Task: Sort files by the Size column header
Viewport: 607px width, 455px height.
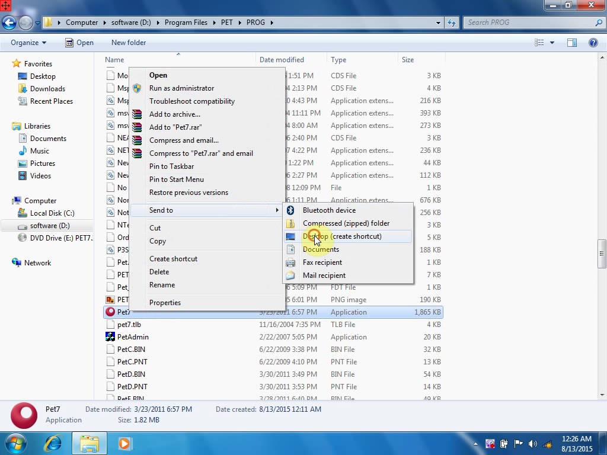Action: [x=408, y=60]
